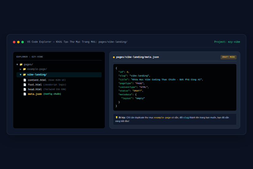Click the unsaved yellow dot indicator
253x169 pixels.
[114, 57]
